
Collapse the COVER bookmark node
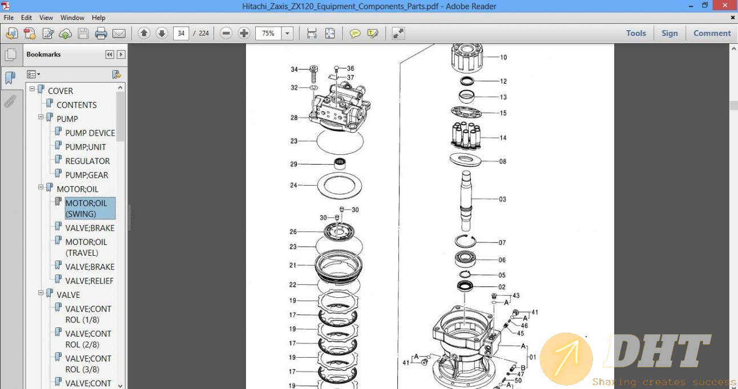click(33, 89)
